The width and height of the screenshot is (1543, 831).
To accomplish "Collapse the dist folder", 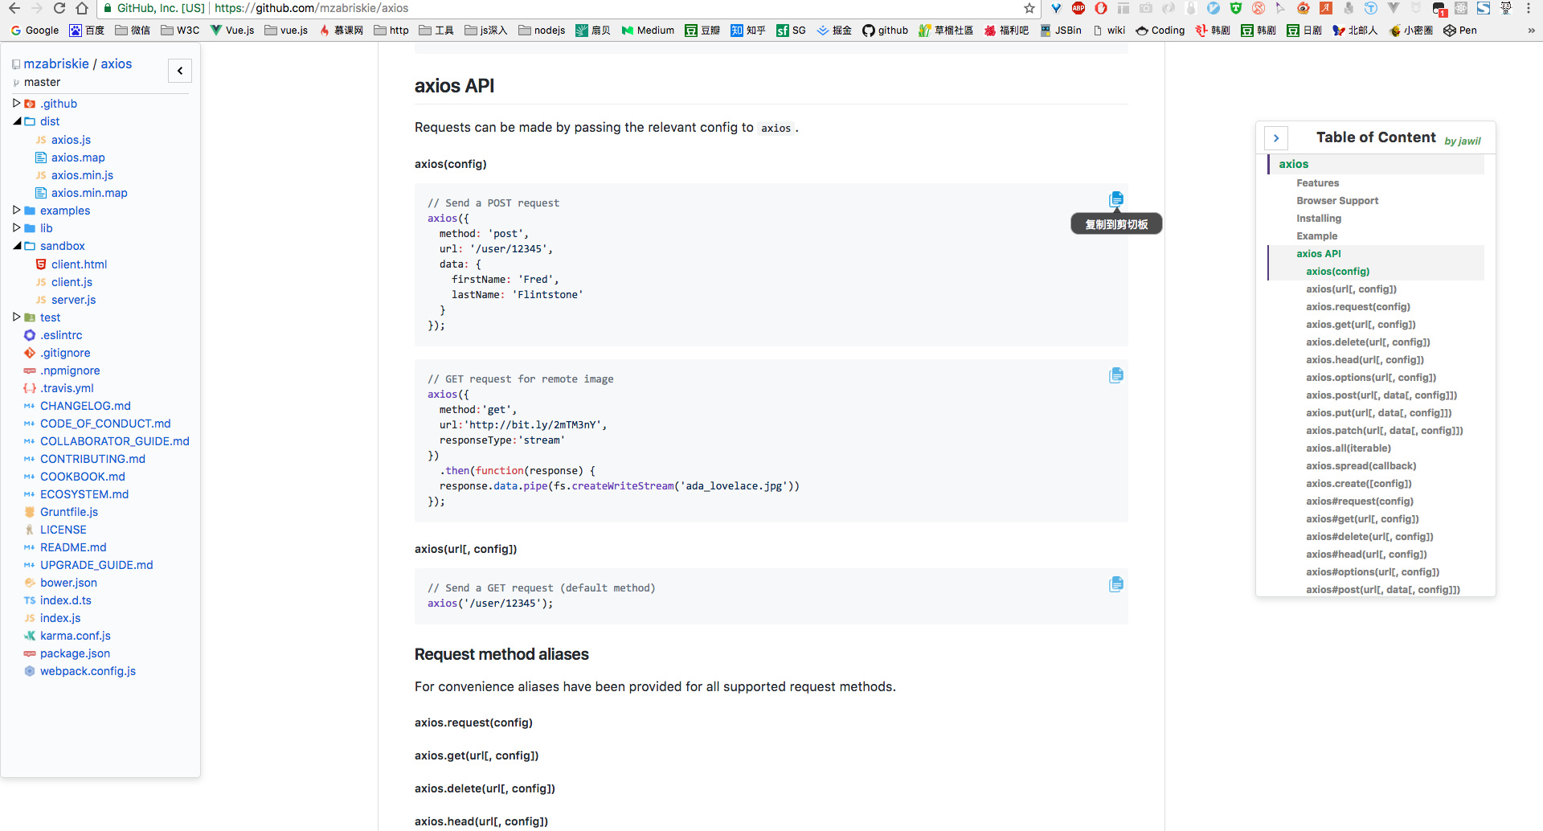I will (x=18, y=121).
